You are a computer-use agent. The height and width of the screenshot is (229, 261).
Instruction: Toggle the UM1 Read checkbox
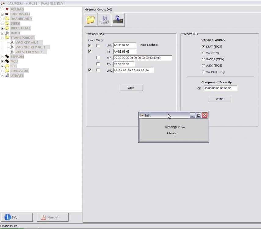coord(89,45)
